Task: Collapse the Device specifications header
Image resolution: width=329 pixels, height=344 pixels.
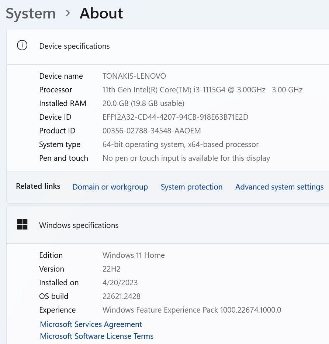Action: [x=168, y=47]
